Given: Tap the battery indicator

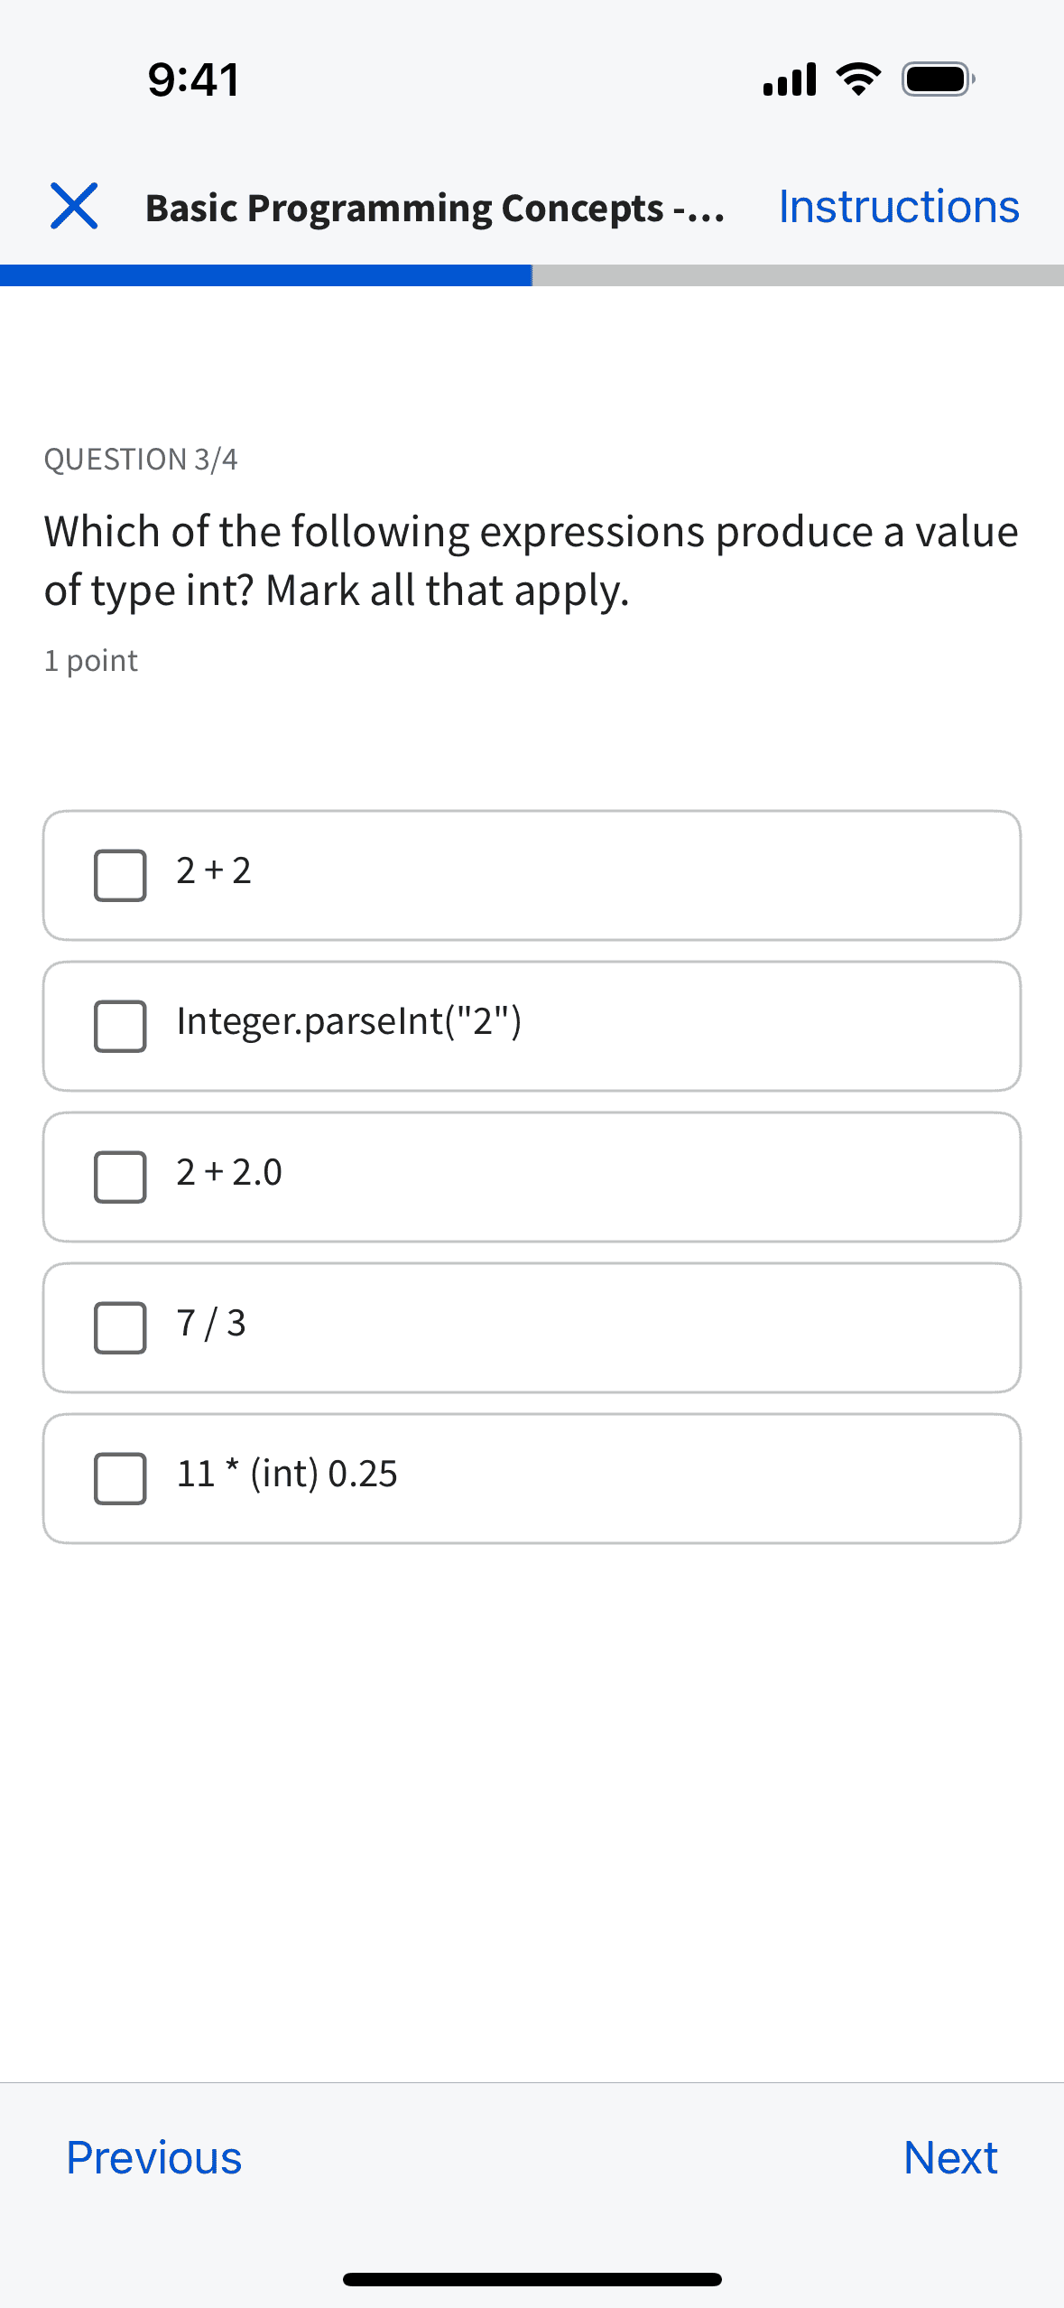Looking at the screenshot, I should click(936, 79).
